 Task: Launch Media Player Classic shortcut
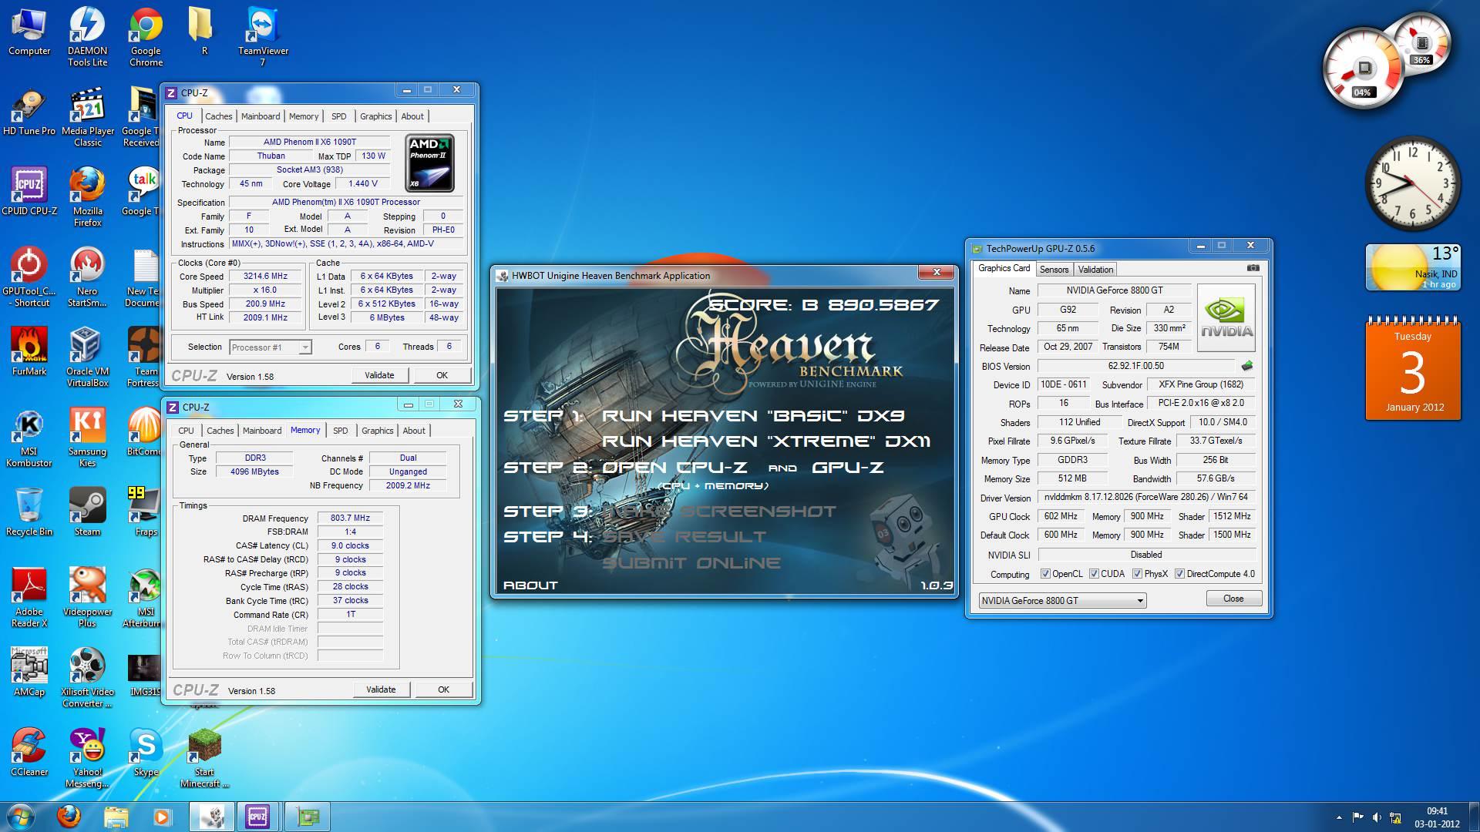point(87,118)
